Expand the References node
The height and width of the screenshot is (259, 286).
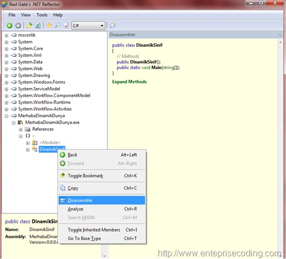pyautogui.click(x=21, y=129)
